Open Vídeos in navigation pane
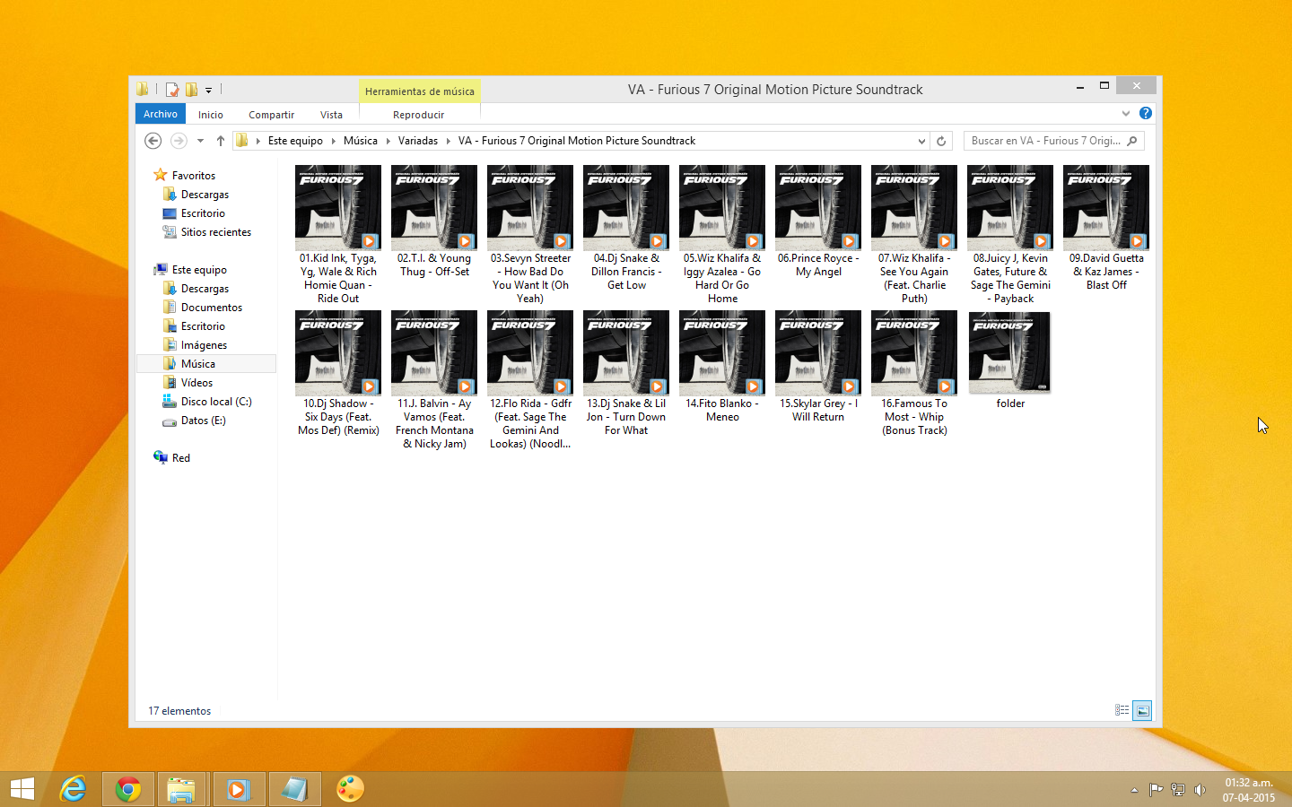 196,383
